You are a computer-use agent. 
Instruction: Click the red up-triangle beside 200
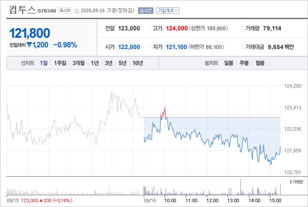coord(41,200)
